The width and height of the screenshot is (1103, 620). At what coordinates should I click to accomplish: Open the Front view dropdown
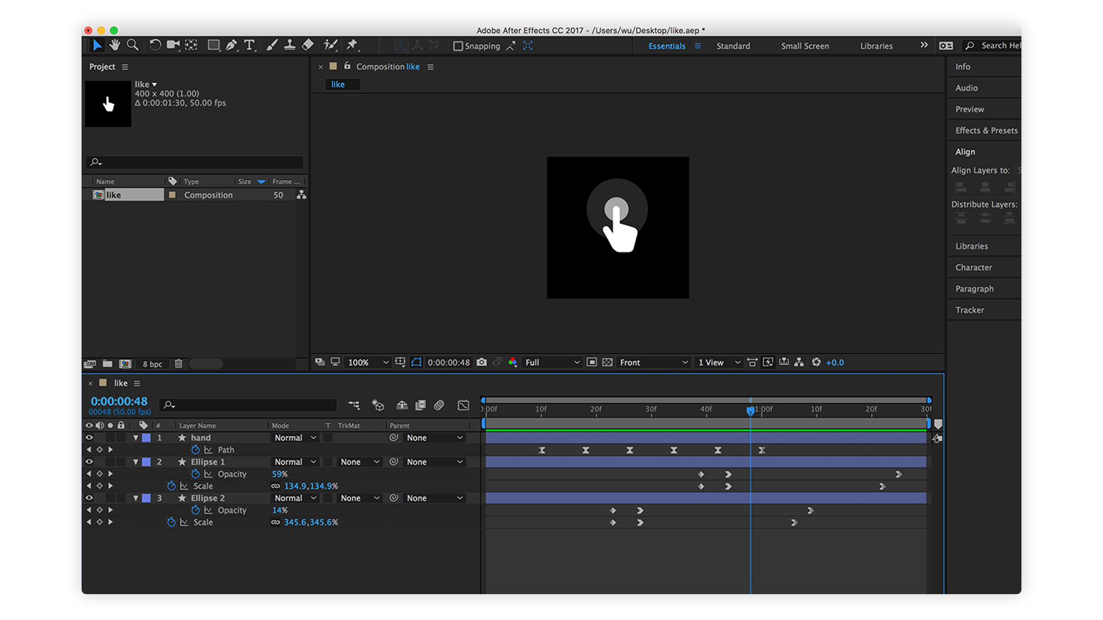(654, 362)
